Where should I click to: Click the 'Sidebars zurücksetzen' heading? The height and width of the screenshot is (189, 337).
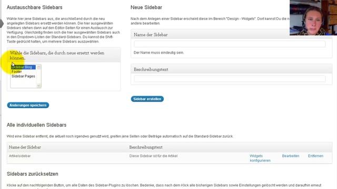(x=33, y=174)
